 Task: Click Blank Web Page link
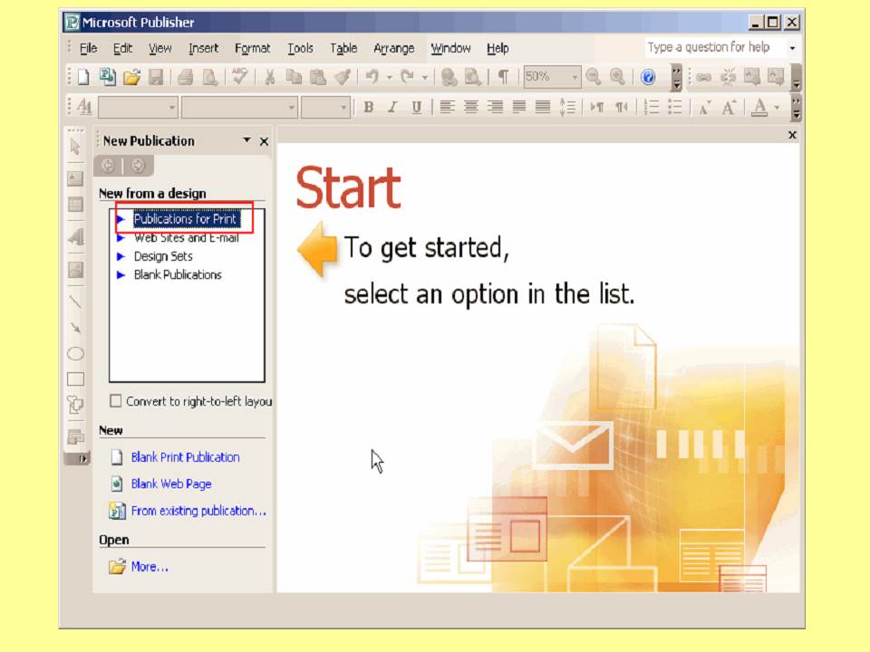[x=171, y=484]
